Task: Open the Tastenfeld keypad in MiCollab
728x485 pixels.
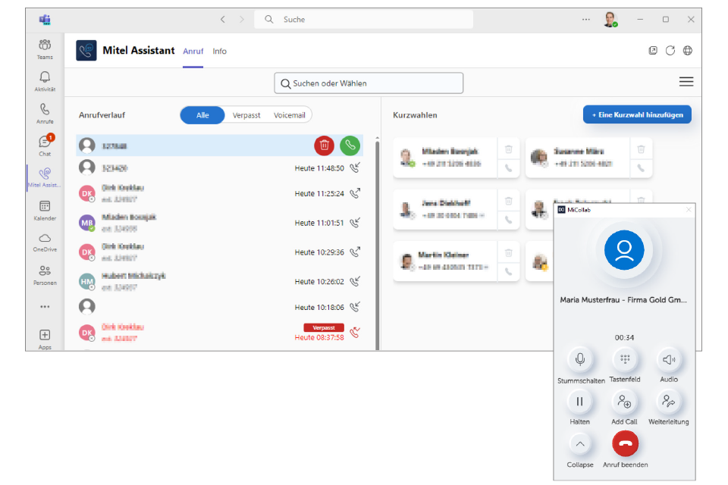Action: 625,359
